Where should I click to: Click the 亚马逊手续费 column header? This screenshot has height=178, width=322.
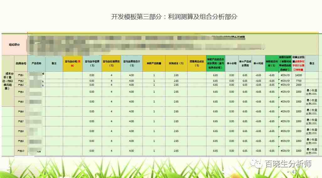[92, 63]
